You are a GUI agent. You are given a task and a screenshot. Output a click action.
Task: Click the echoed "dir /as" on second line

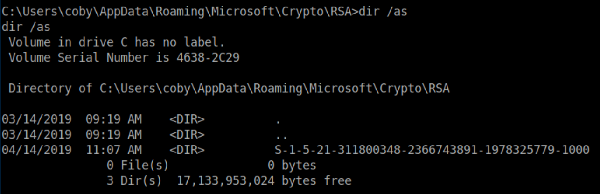[x=26, y=27]
